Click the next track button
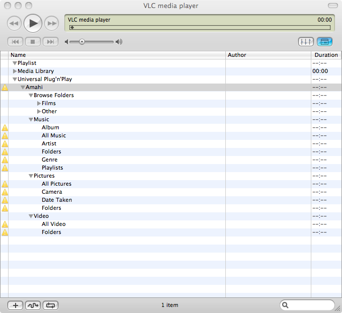Image resolution: width=342 pixels, height=313 pixels. tap(51, 42)
